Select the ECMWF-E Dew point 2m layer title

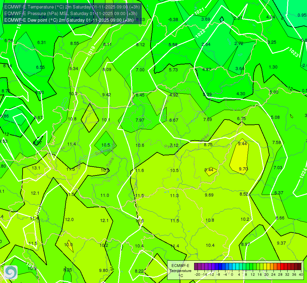[x=69, y=20]
